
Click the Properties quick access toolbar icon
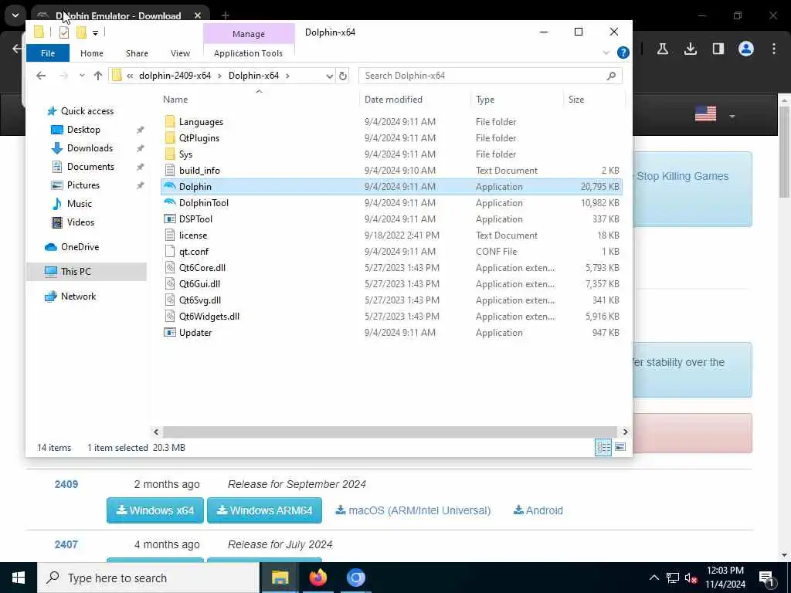[x=64, y=32]
